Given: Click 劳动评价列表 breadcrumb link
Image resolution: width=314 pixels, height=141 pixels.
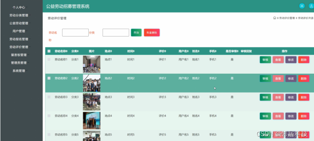Looking at the screenshot, I should click(x=306, y=18).
